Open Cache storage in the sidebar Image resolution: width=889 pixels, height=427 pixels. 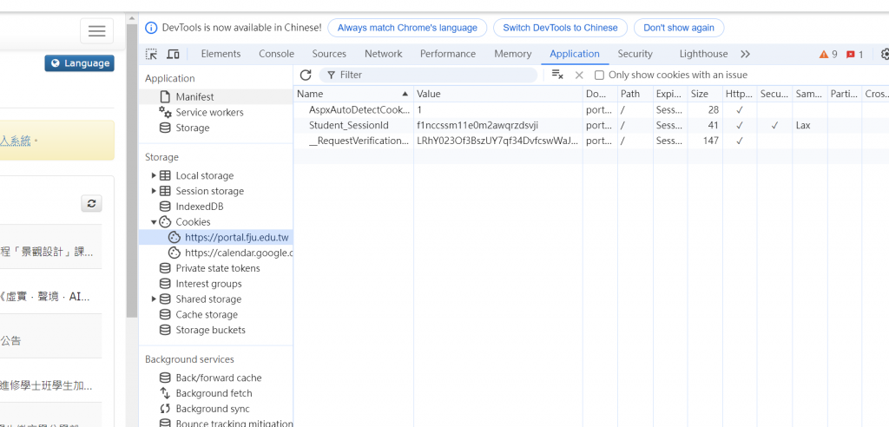[x=215, y=315]
